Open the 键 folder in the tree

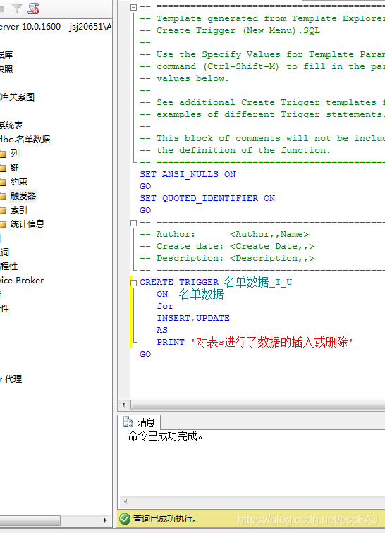point(15,168)
